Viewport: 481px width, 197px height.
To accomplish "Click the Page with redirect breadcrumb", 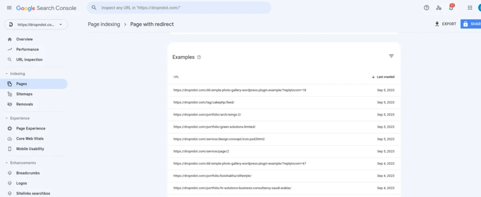I will coord(152,24).
